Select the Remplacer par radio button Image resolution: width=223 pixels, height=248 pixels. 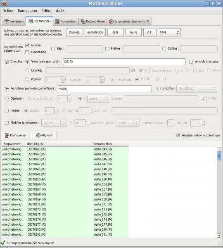tap(7, 88)
